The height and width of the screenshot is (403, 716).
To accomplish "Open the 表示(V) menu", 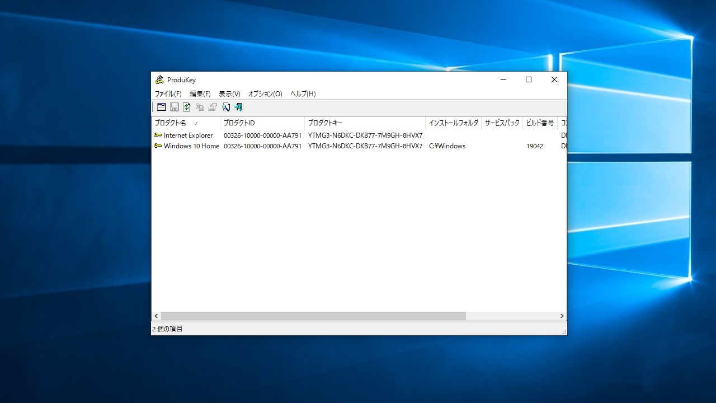I will [229, 94].
